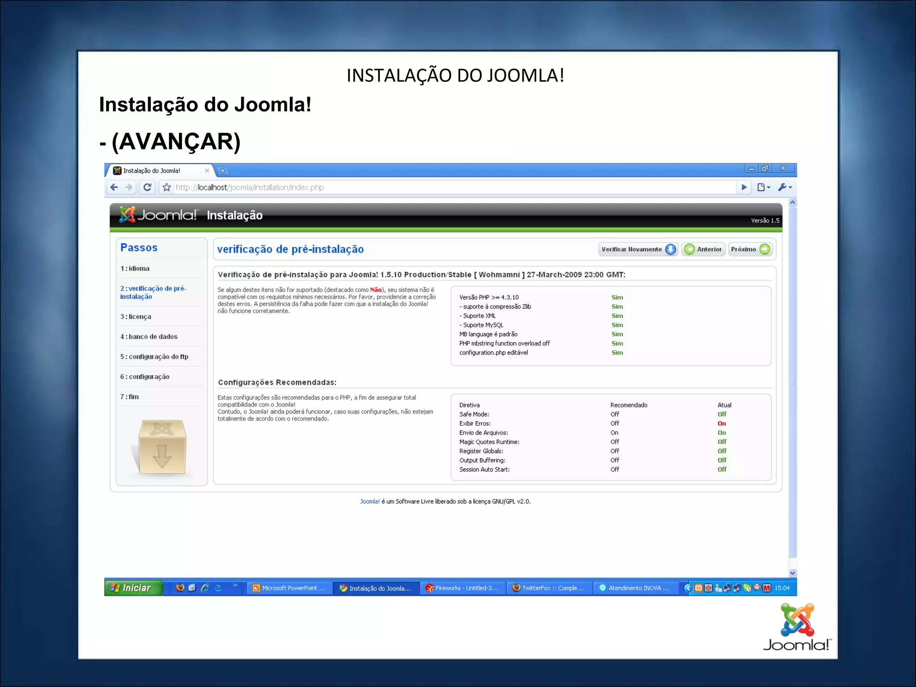The image size is (916, 687).
Task: Advance with the Próximo button
Action: coord(750,249)
